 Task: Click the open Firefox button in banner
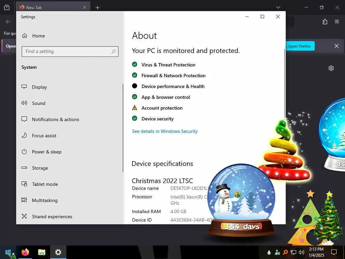[x=300, y=46]
